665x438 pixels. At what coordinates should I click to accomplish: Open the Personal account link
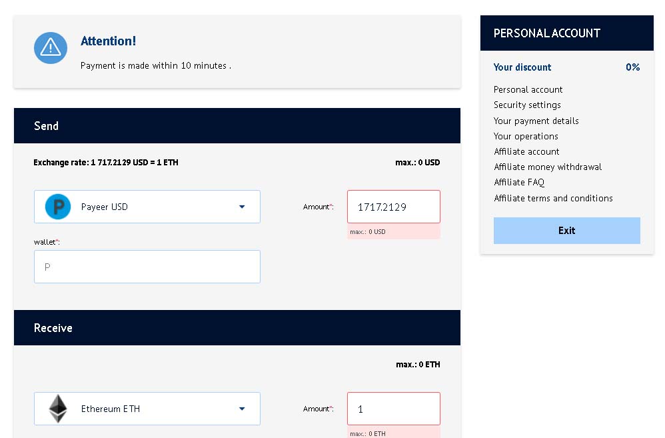coord(528,89)
